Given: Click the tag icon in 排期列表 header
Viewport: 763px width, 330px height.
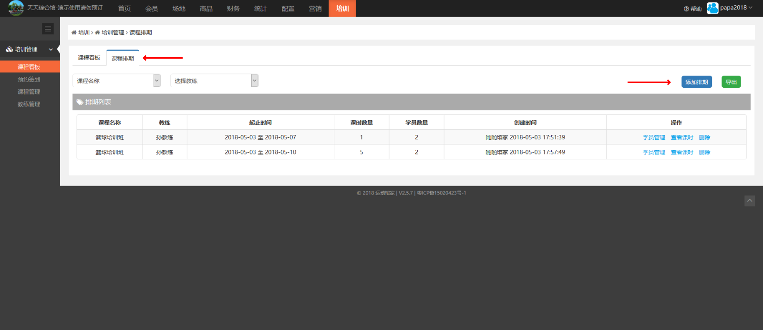Looking at the screenshot, I should 80,102.
